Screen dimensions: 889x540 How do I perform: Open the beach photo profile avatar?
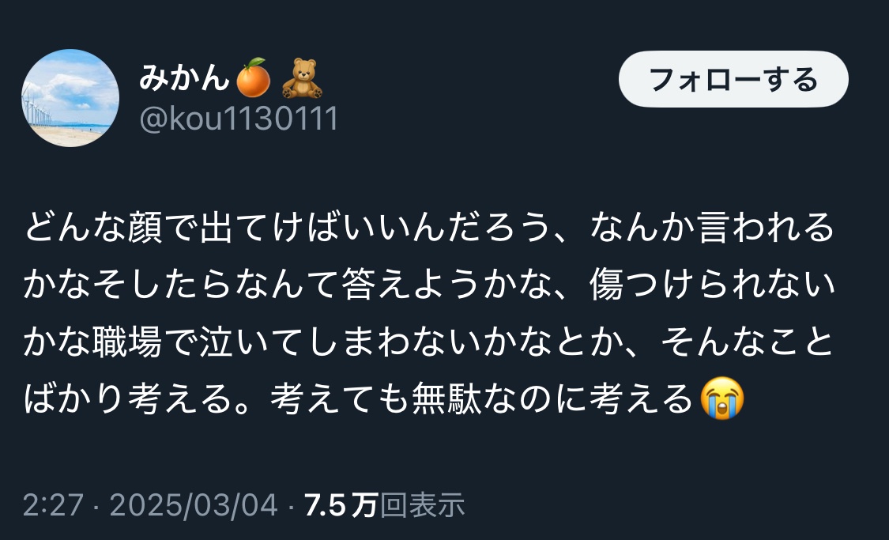(x=70, y=97)
